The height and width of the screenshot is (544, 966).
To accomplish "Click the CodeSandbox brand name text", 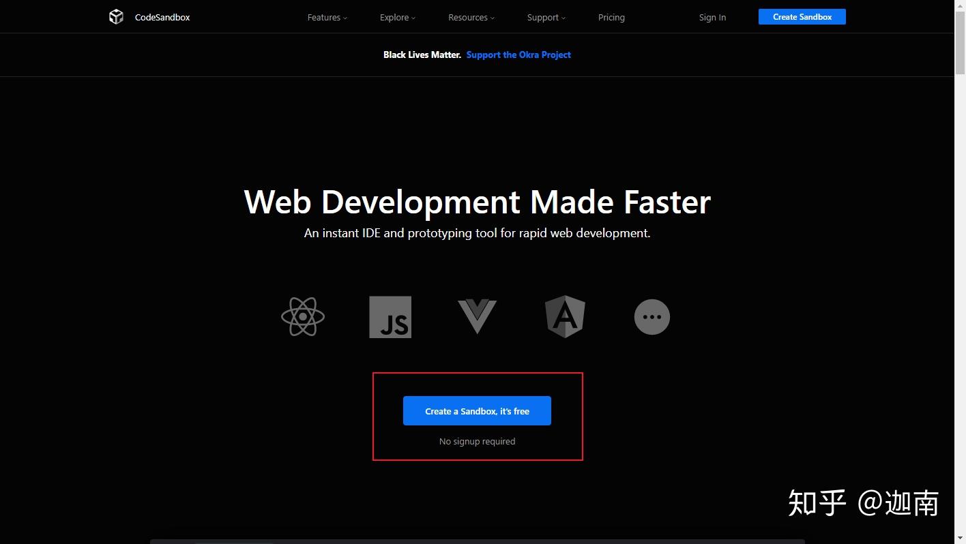I will pos(162,18).
